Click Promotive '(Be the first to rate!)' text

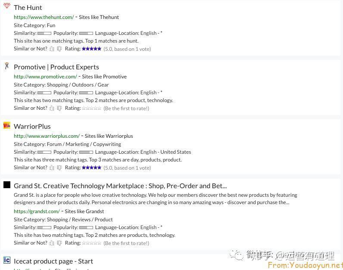tap(126, 109)
